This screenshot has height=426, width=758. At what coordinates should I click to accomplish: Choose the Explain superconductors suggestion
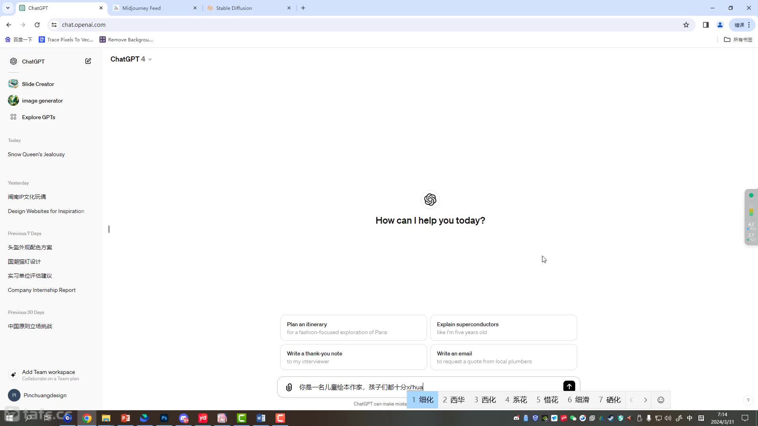[x=503, y=328]
